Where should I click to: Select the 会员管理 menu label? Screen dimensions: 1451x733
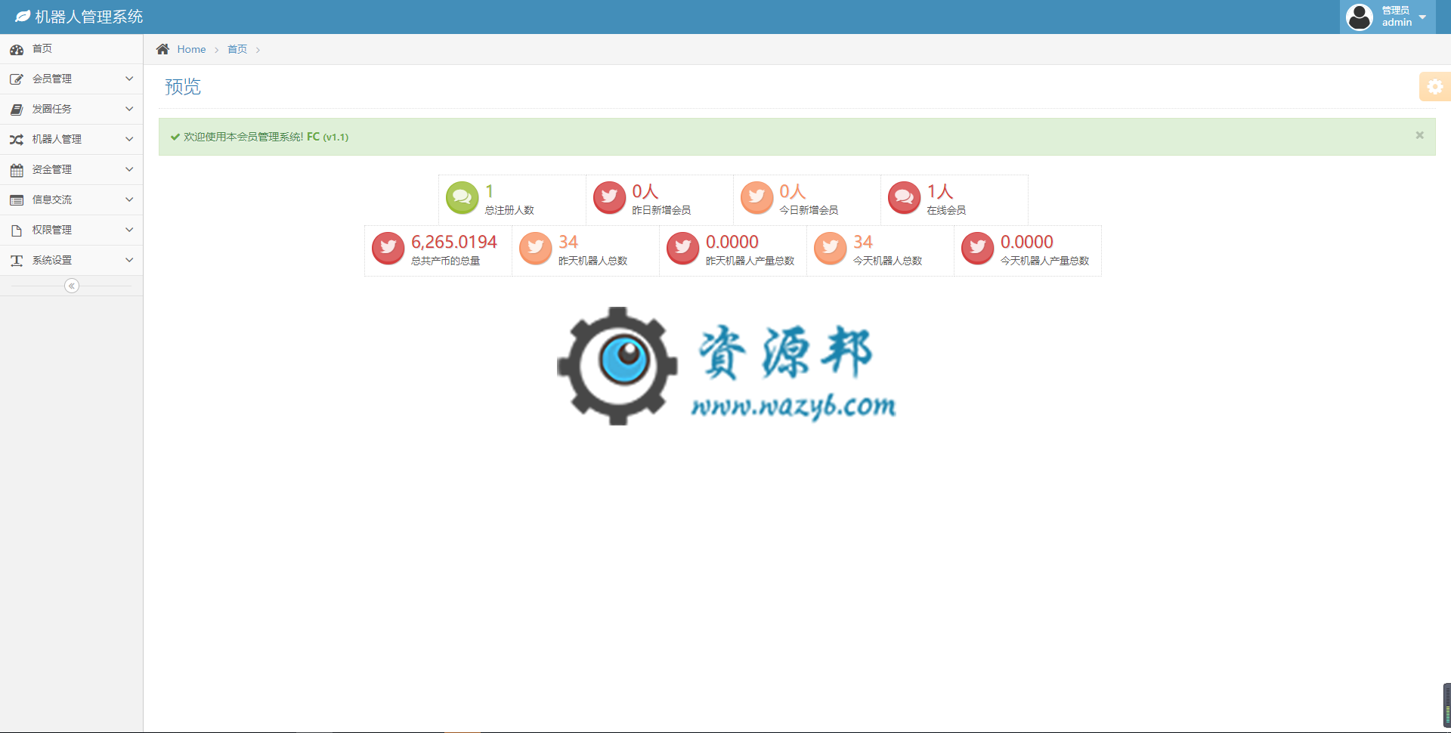[x=52, y=79]
